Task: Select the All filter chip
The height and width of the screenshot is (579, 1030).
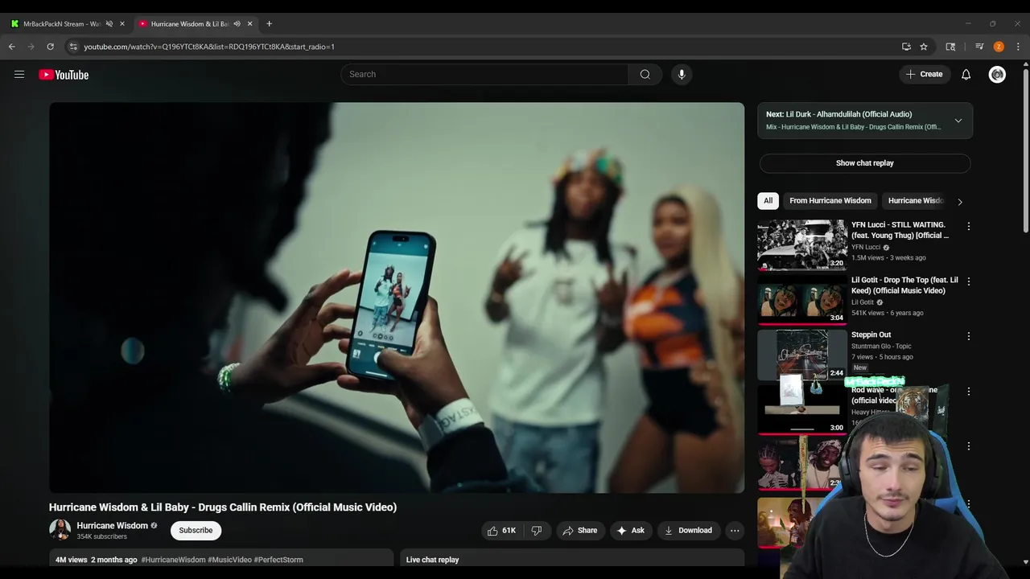Action: pyautogui.click(x=768, y=201)
